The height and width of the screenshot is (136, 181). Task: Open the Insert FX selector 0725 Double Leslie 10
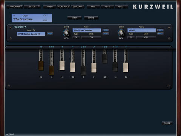click(31, 34)
